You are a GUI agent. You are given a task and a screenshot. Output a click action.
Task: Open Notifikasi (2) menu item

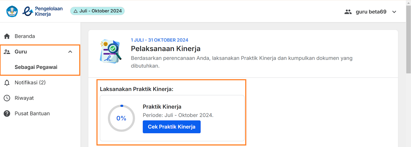(30, 83)
